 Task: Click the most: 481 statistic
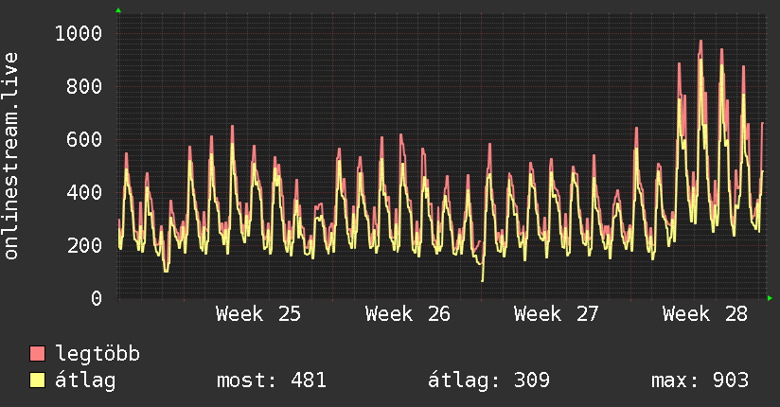point(272,380)
